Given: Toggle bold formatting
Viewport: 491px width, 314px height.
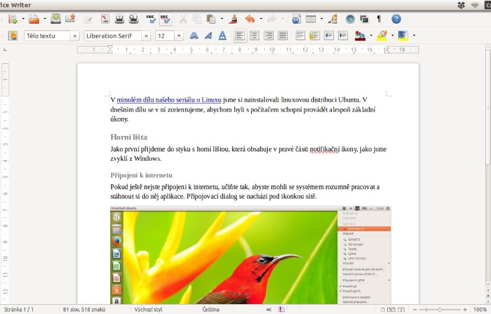Looking at the screenshot, I should click(x=194, y=35).
